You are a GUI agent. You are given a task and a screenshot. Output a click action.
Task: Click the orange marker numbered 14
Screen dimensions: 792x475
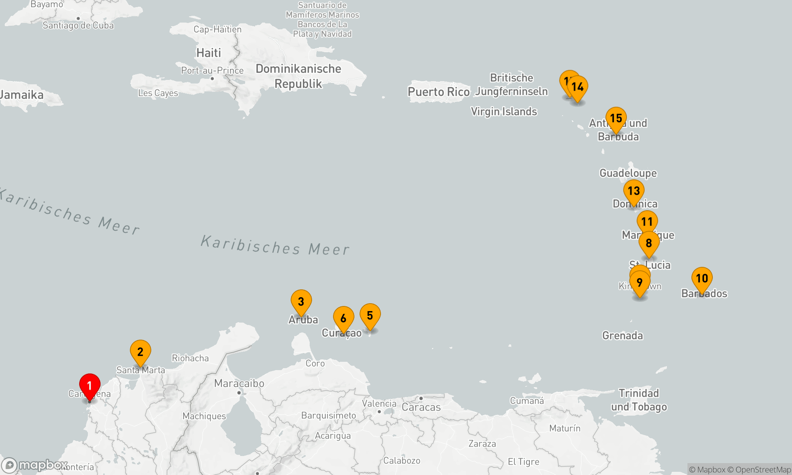pos(578,86)
